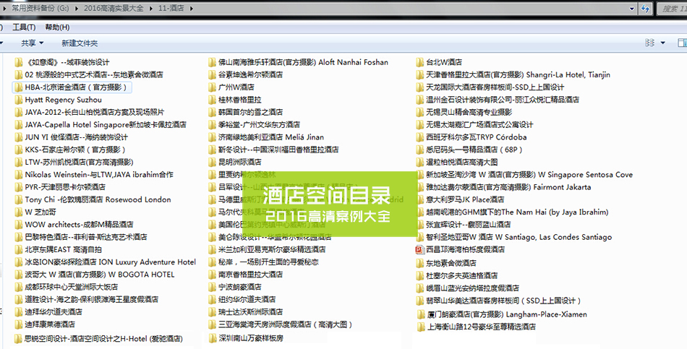Select the folder icon for 台北W酒店

(419, 62)
